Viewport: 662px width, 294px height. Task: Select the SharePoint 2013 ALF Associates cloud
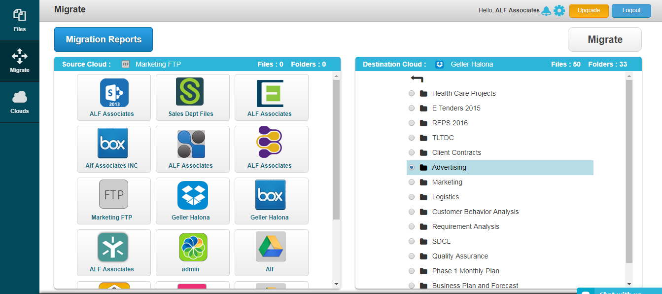click(114, 97)
